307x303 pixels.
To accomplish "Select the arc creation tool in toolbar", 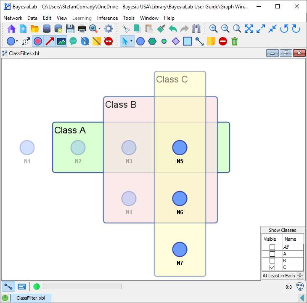I will [199, 41].
